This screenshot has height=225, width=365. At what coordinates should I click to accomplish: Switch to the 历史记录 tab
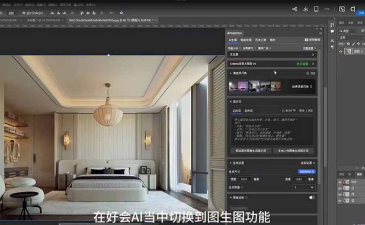point(261,40)
